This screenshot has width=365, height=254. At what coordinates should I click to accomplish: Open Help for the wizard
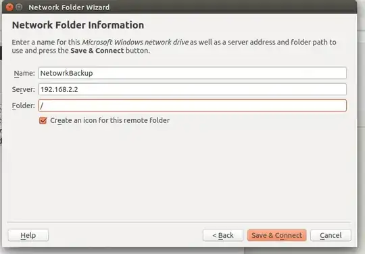28,235
